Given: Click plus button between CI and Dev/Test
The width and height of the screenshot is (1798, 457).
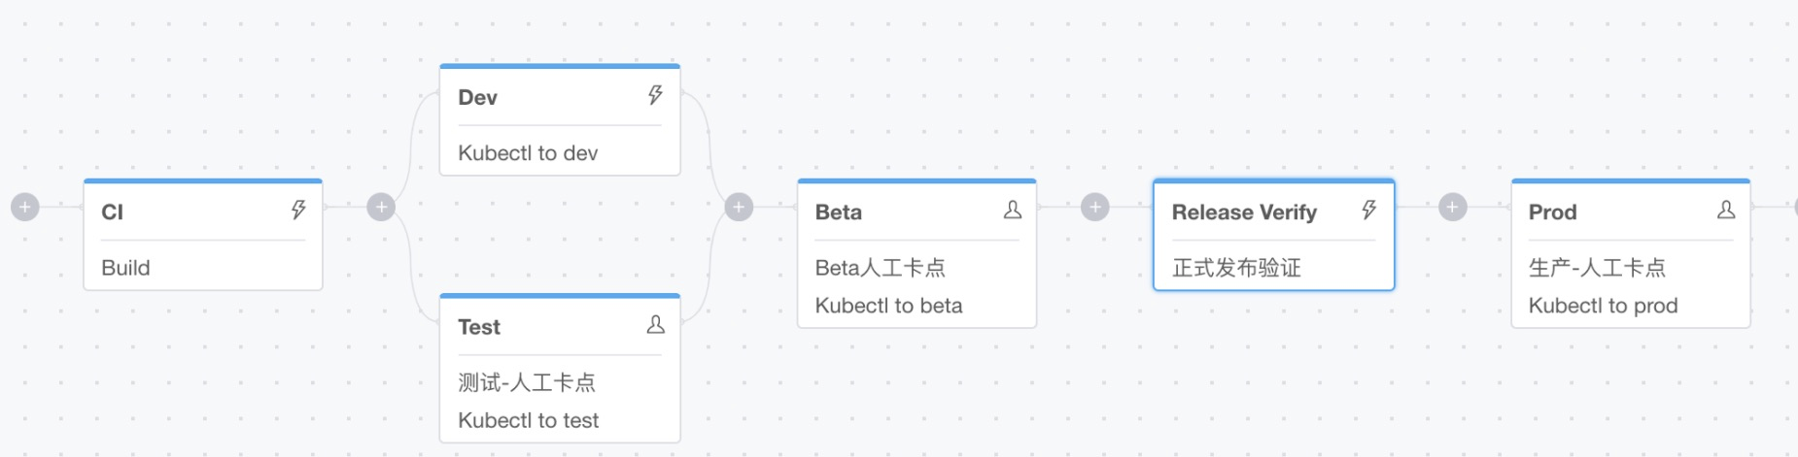Looking at the screenshot, I should pyautogui.click(x=381, y=207).
